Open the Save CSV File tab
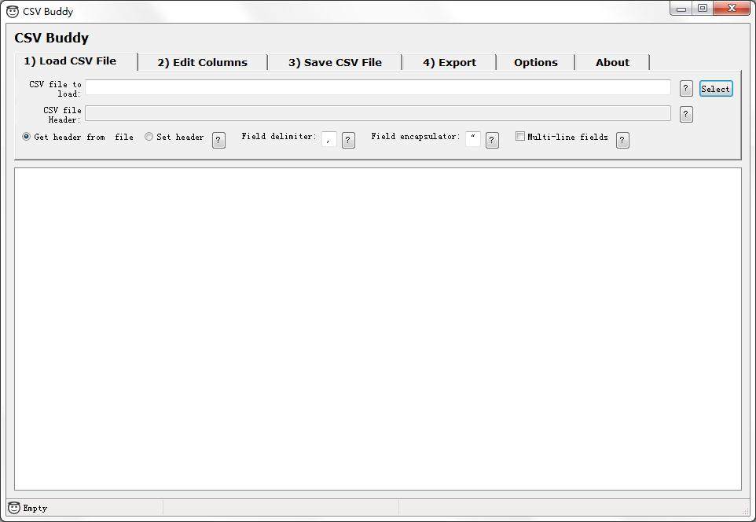Screen dimensions: 756x522 point(333,62)
